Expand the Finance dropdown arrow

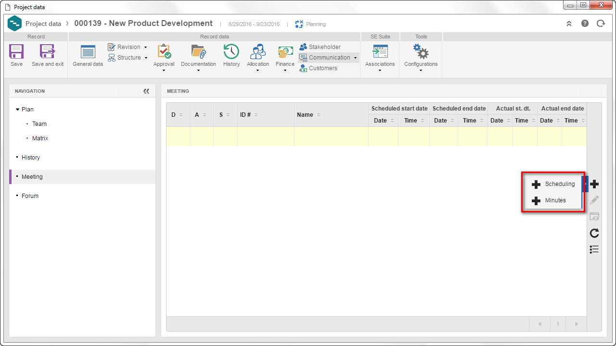[x=285, y=71]
